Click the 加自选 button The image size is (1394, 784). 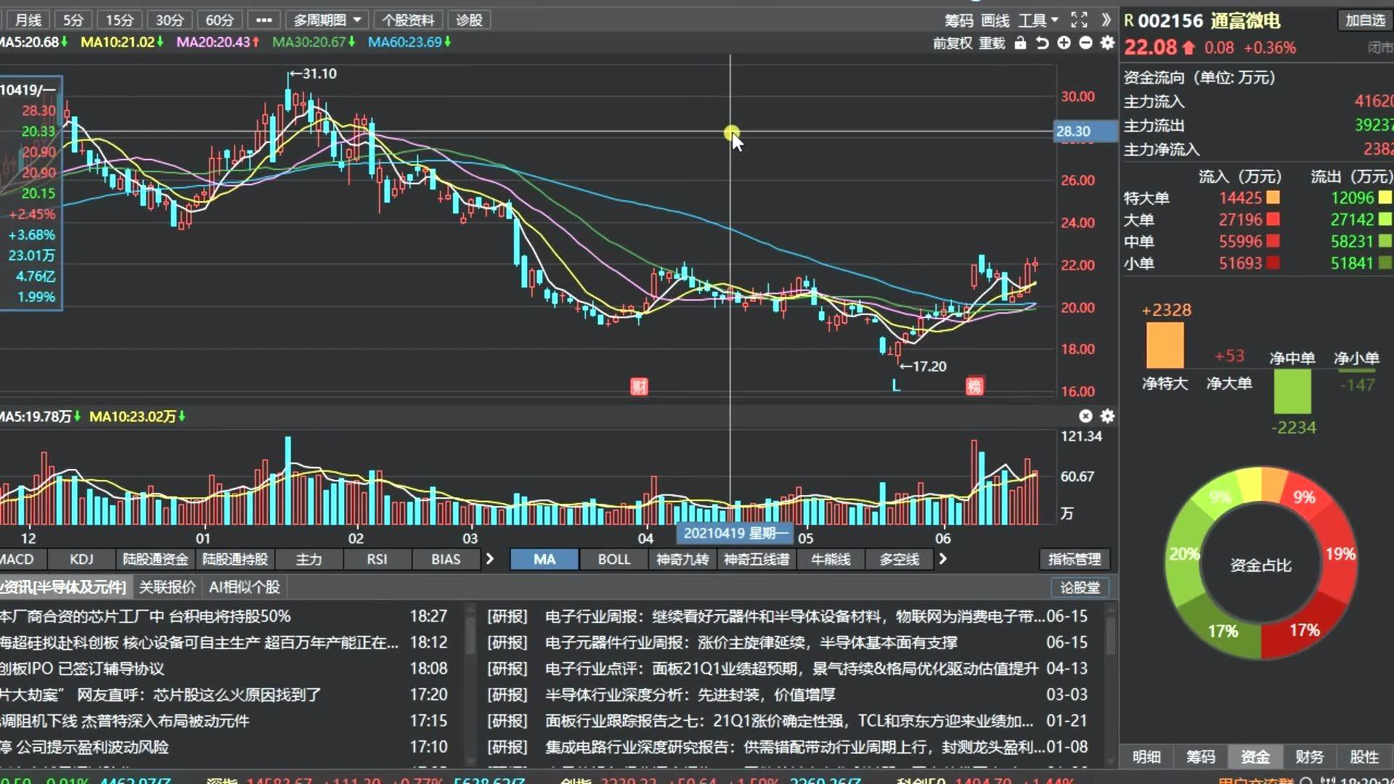point(1364,20)
